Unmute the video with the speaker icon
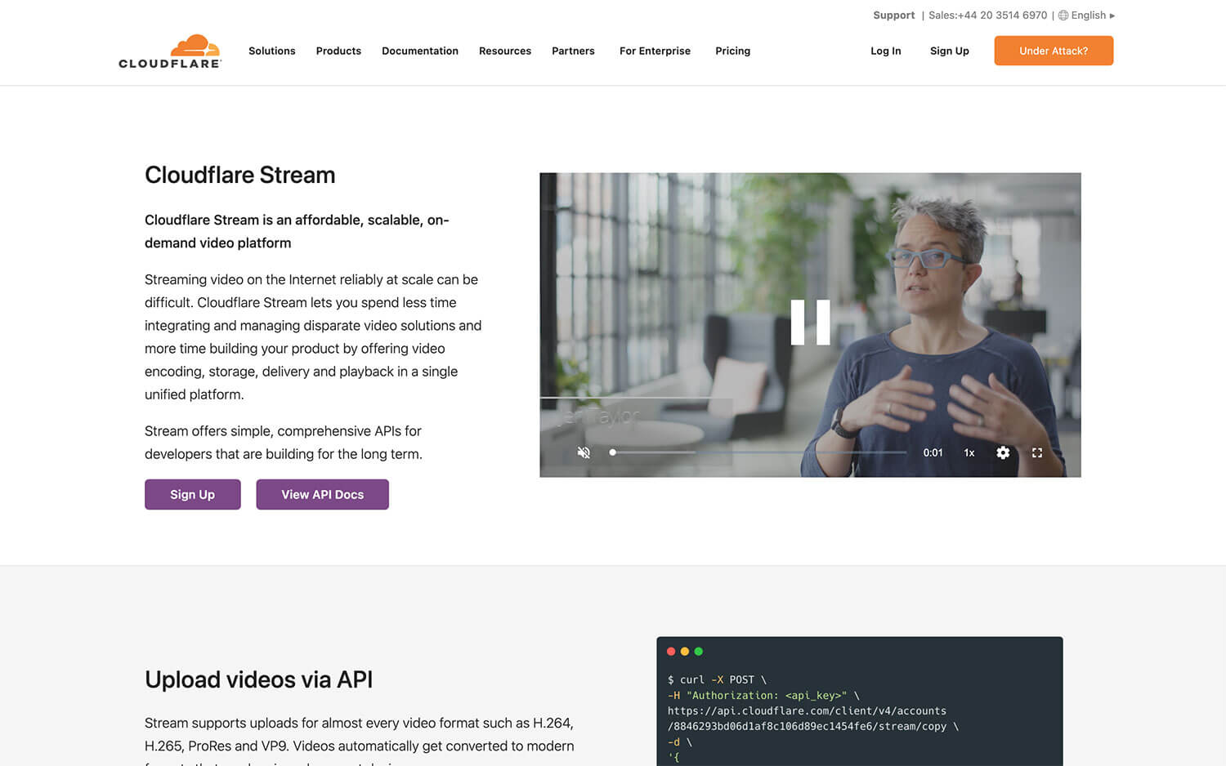 pyautogui.click(x=584, y=452)
